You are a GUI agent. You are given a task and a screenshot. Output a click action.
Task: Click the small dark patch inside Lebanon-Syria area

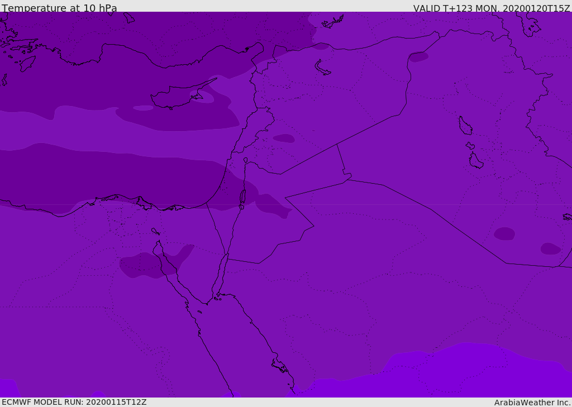point(284,138)
